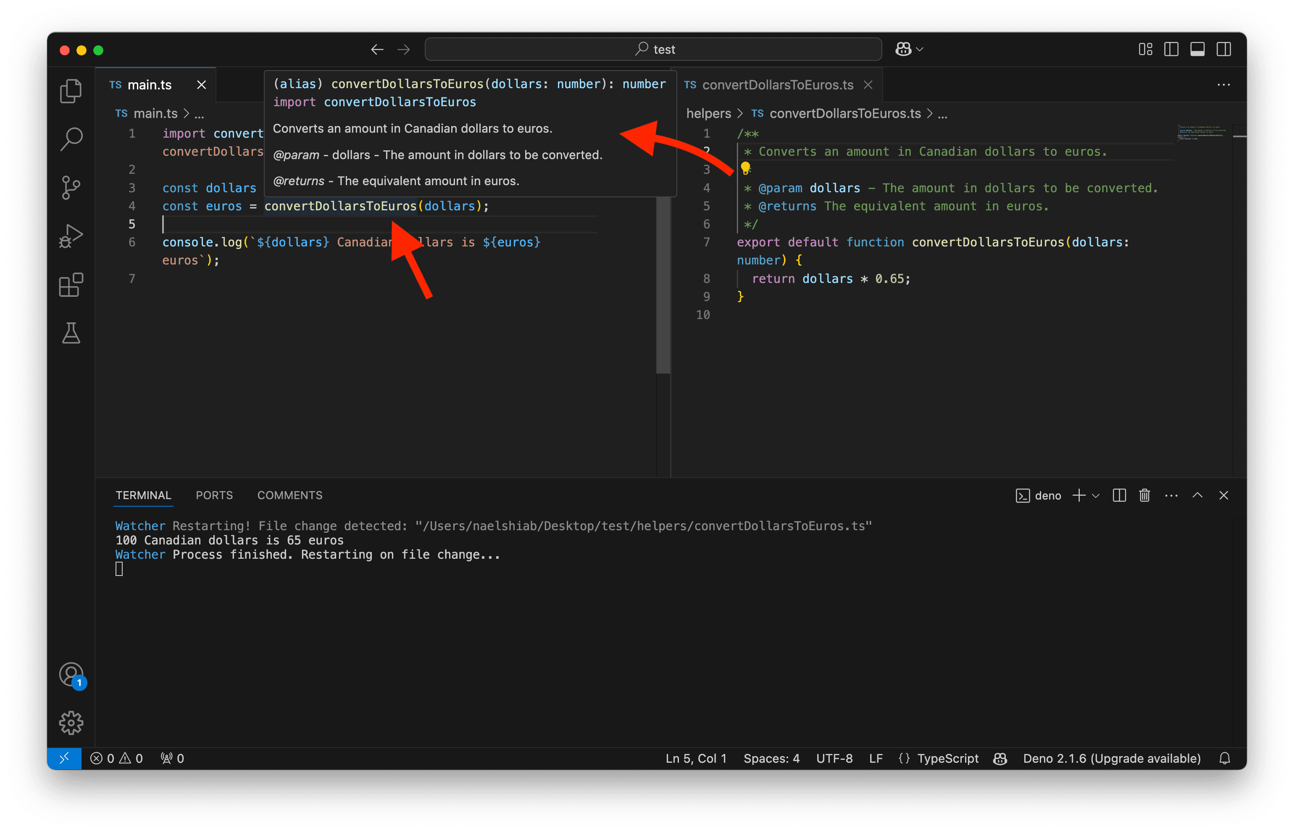
Task: Open the Customize Layout icon
Action: 1145,50
